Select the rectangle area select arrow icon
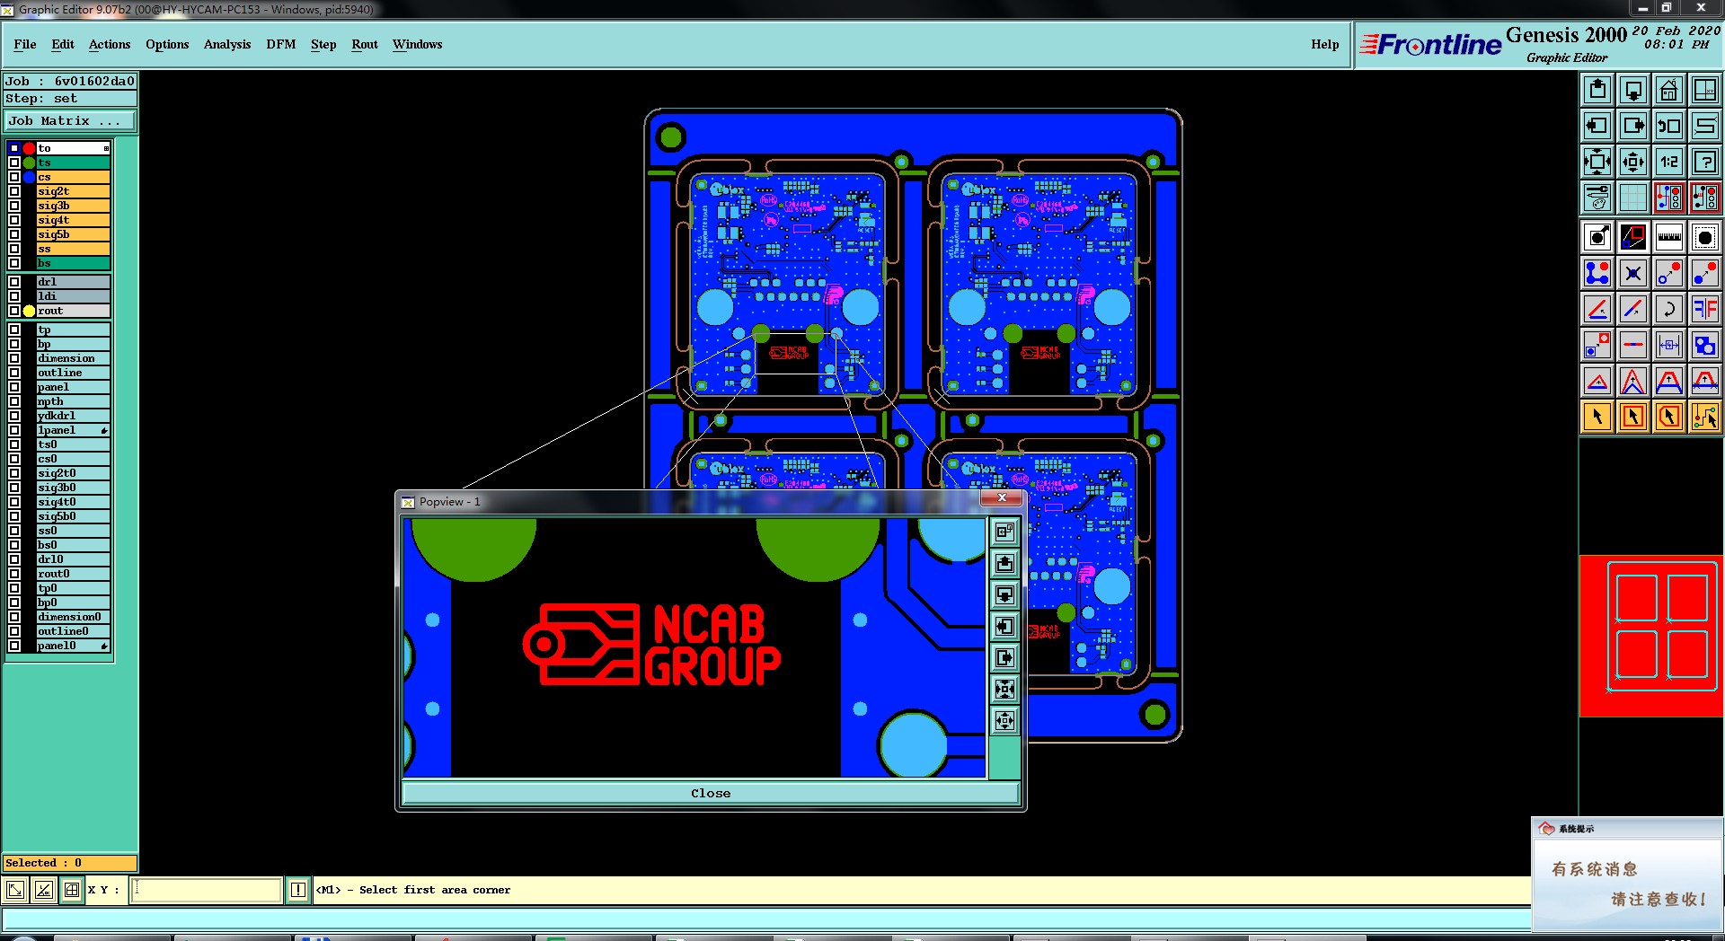1725x941 pixels. point(1633,417)
